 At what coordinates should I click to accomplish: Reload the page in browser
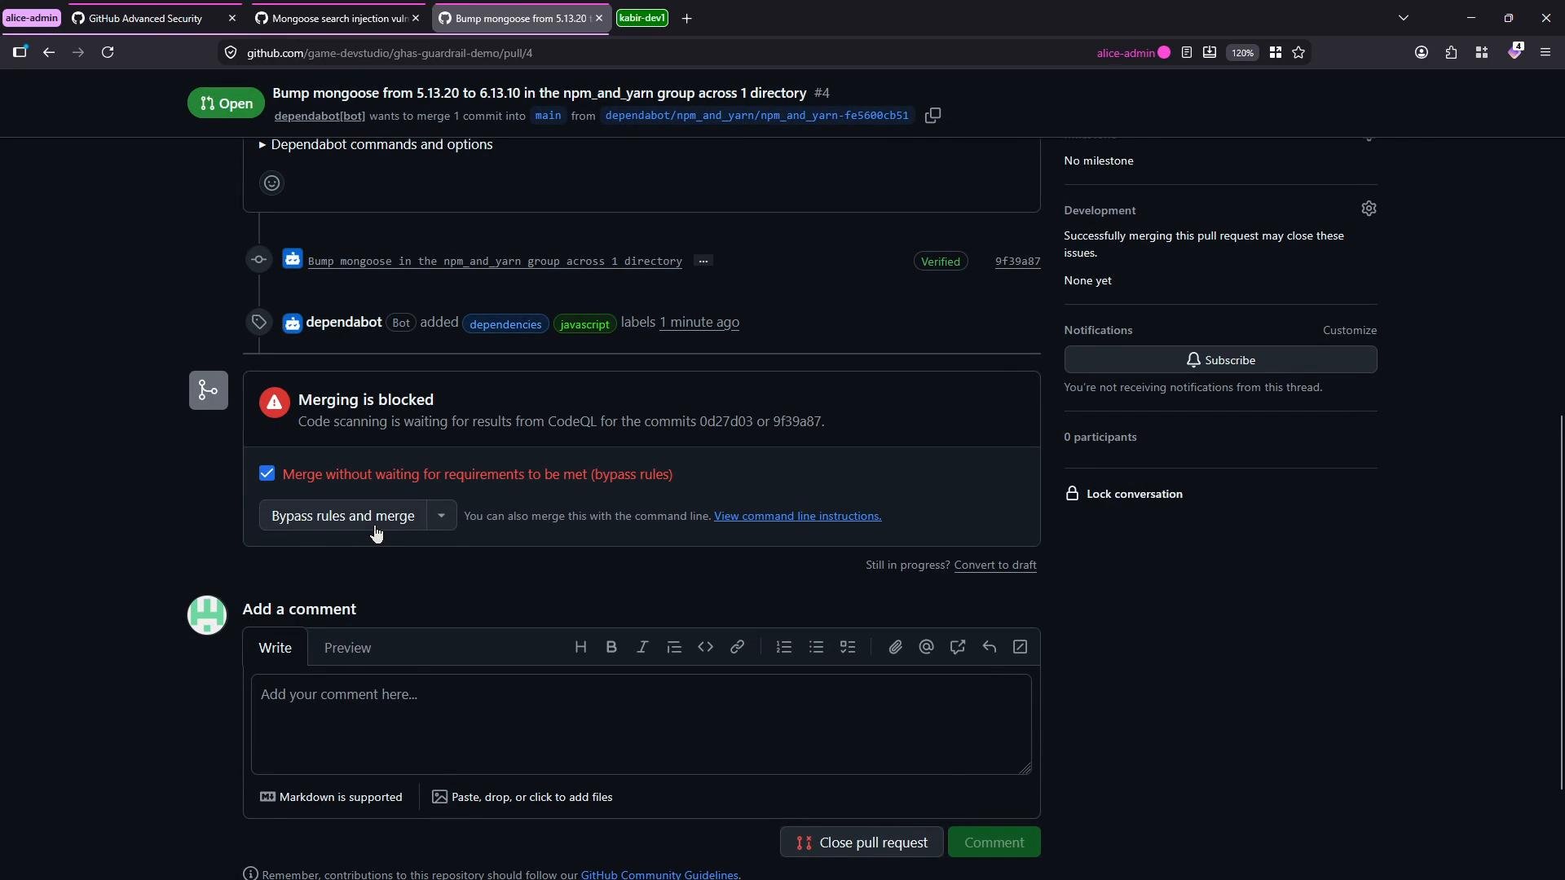pyautogui.click(x=108, y=52)
